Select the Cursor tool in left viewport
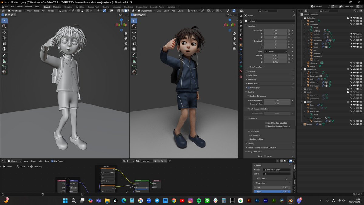Viewport: 364px width, 205px height. [x=5, y=26]
